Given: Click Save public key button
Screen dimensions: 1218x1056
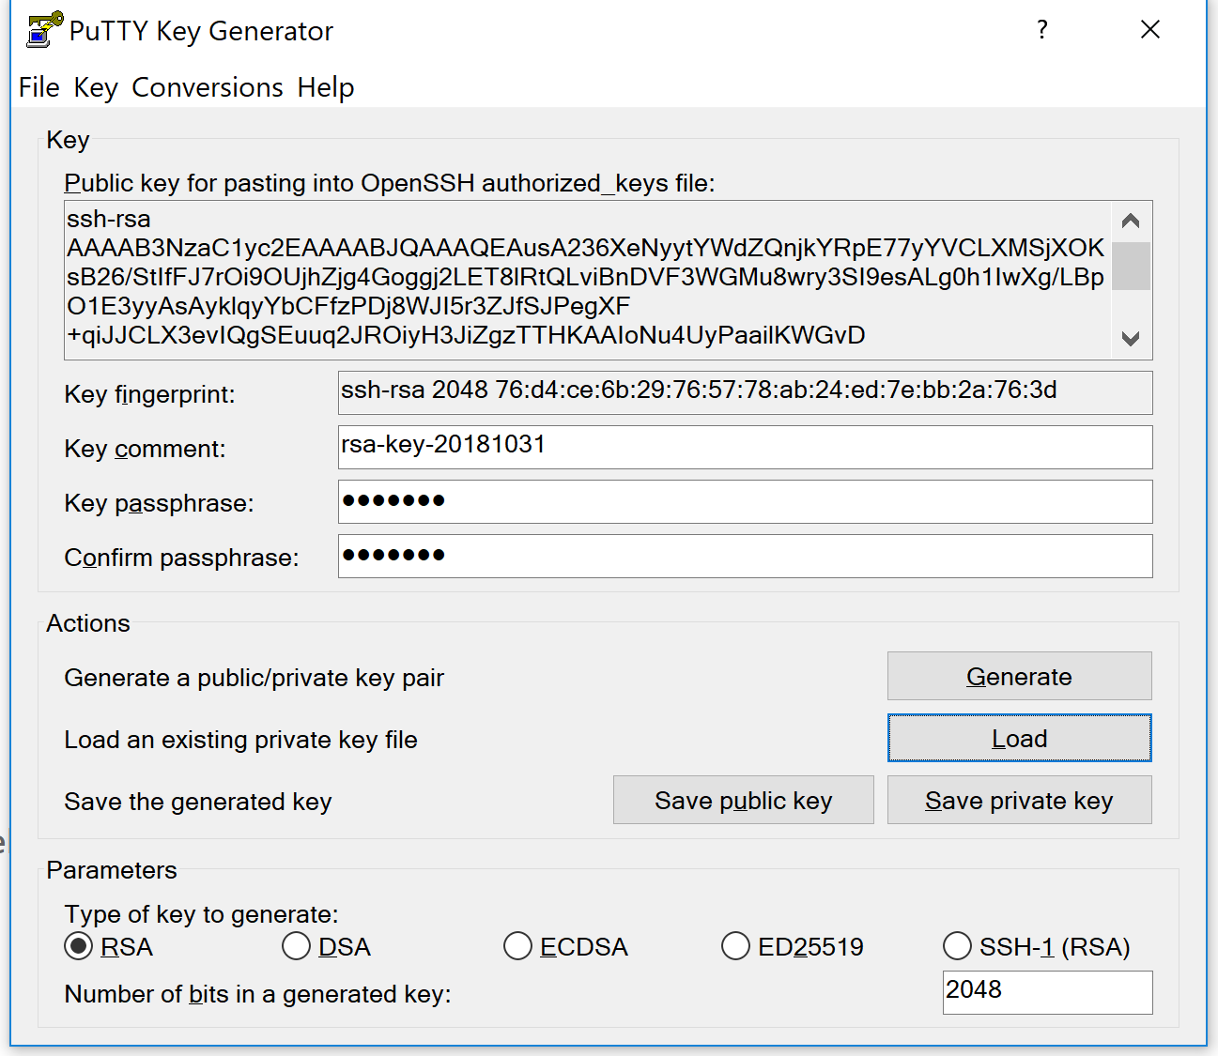Looking at the screenshot, I should pyautogui.click(x=743, y=800).
